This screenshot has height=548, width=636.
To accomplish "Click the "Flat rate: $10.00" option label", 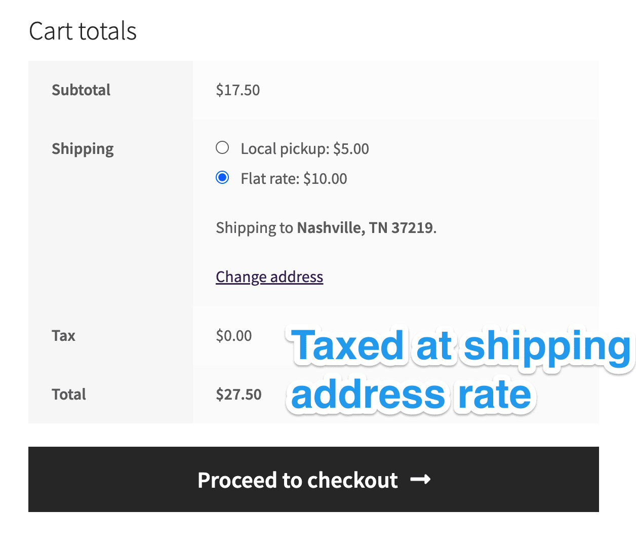I will [x=294, y=179].
